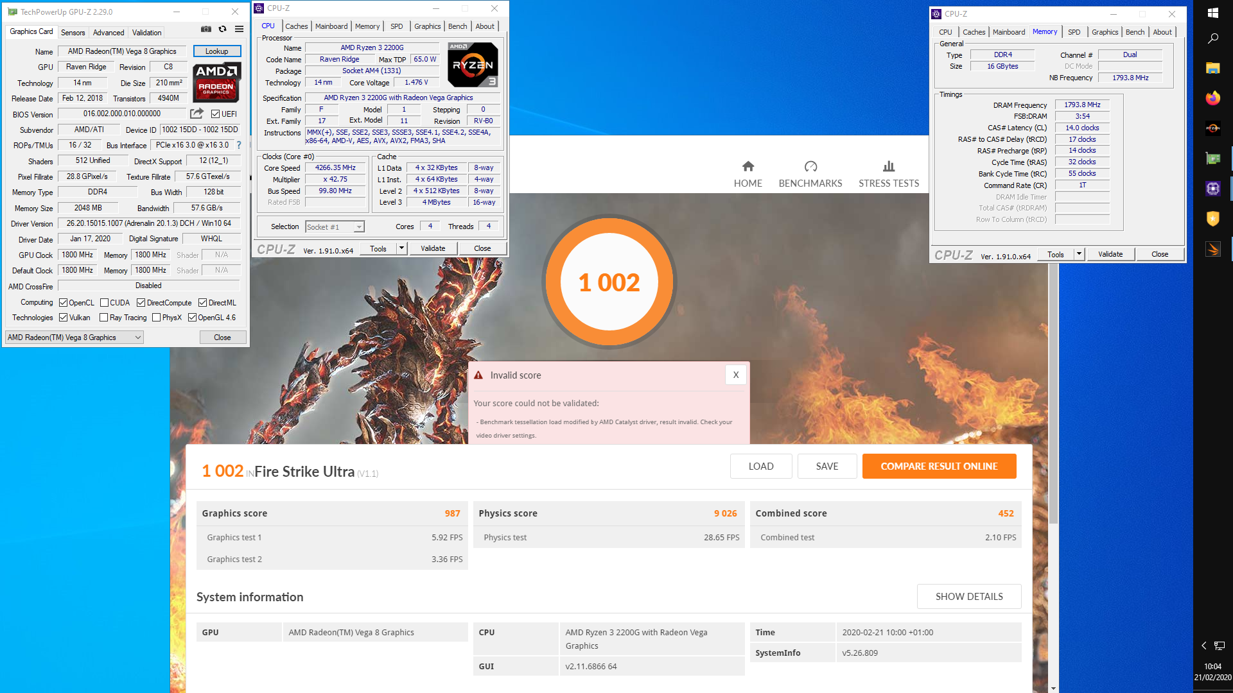Viewport: 1233px width, 693px height.
Task: Click COMPARE RESULT ONLINE button
Action: (x=939, y=466)
